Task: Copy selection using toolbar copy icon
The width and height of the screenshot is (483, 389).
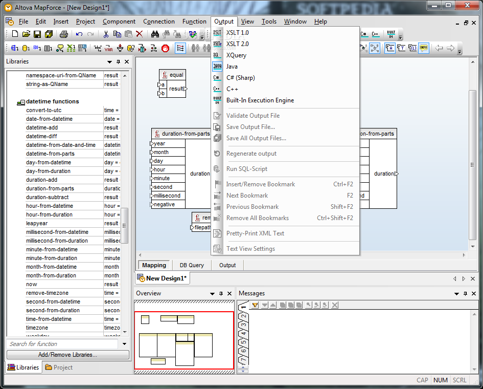Action: [117, 34]
